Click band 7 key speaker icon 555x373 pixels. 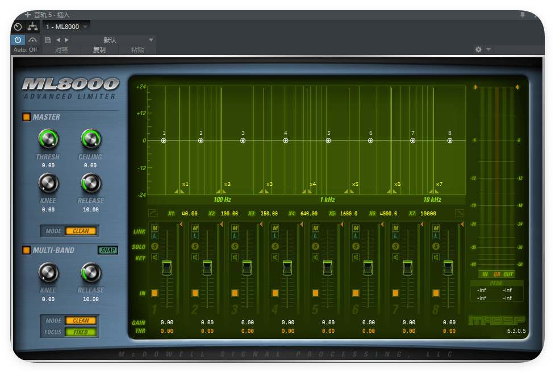tap(396, 257)
